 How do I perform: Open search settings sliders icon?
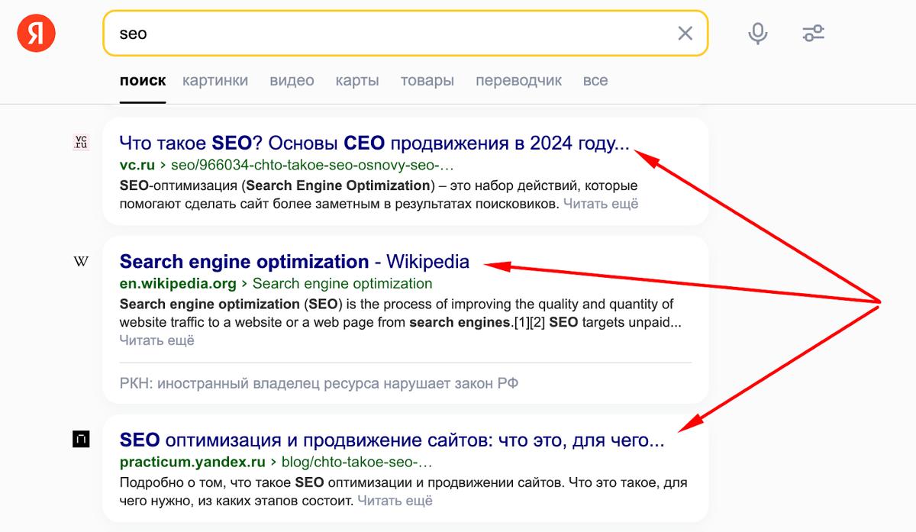pos(813,33)
